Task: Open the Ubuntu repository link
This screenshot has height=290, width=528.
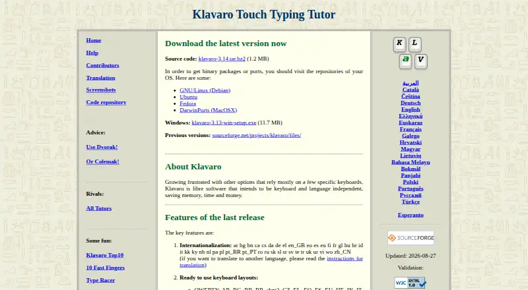Action: [x=189, y=97]
